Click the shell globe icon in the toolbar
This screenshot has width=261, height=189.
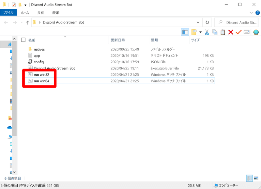256,32
